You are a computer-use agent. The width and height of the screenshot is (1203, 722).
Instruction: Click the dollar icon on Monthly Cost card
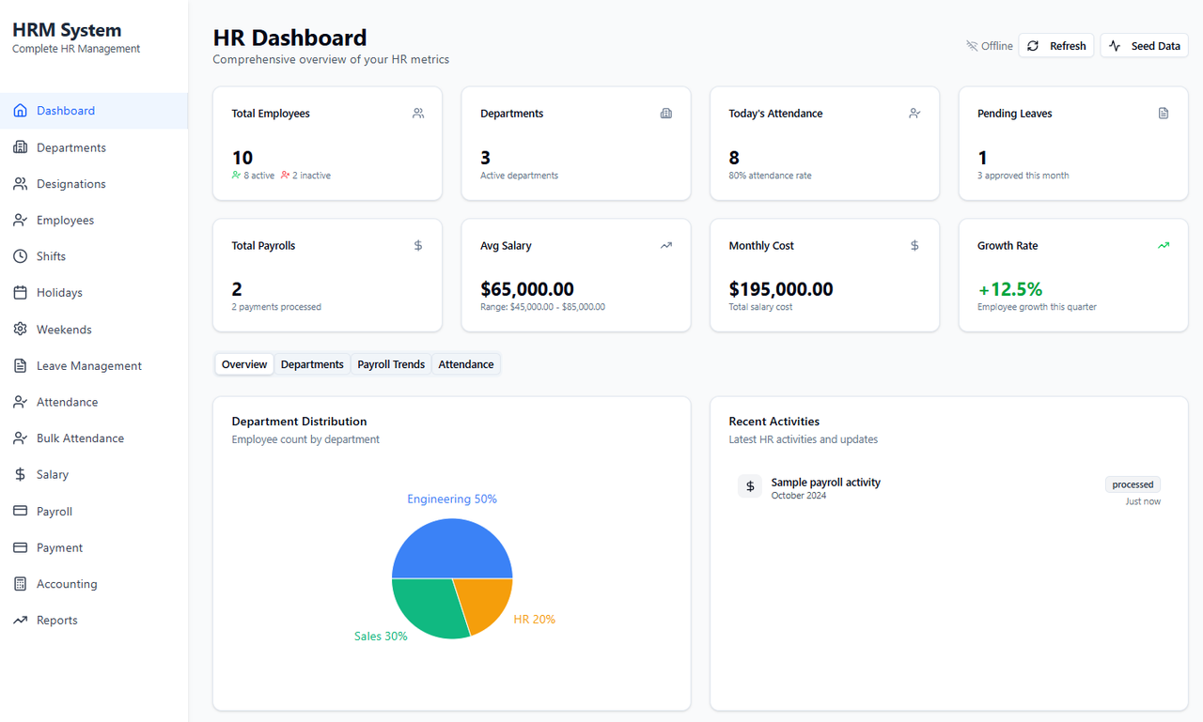point(914,246)
